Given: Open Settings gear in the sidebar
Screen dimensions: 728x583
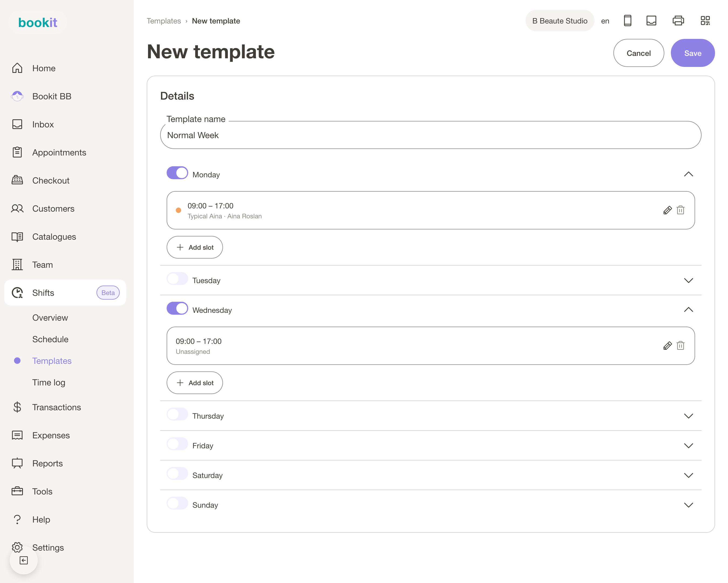Looking at the screenshot, I should (17, 547).
